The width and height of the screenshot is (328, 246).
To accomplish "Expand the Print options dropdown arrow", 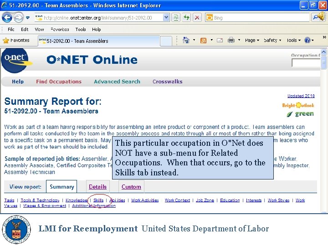I will [x=239, y=40].
